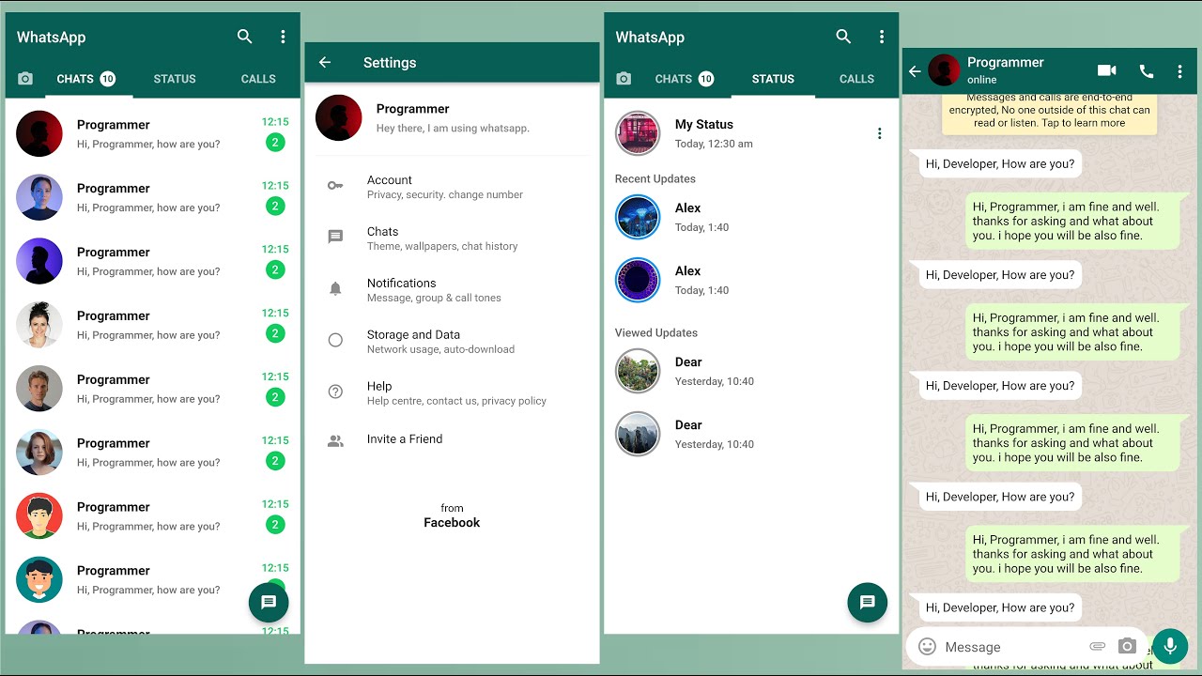This screenshot has height=676, width=1202.
Task: Tap "Theme, wallpapers, chat history" subtitle
Action: tap(442, 246)
